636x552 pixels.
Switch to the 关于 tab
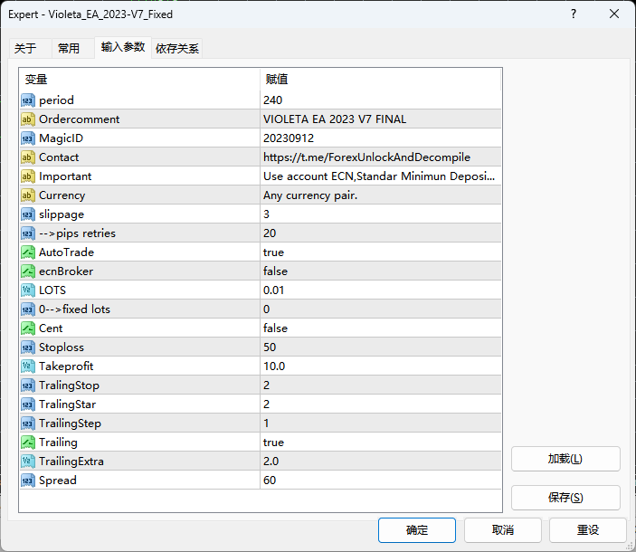click(x=26, y=48)
